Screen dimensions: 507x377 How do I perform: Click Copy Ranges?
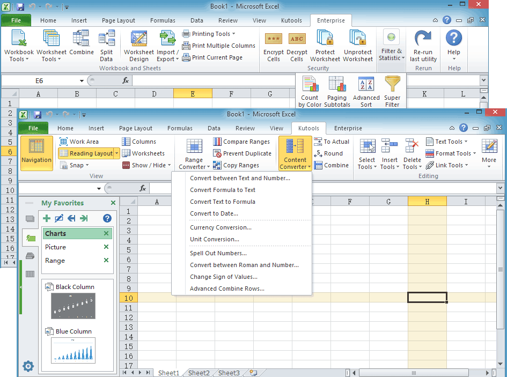click(x=236, y=165)
